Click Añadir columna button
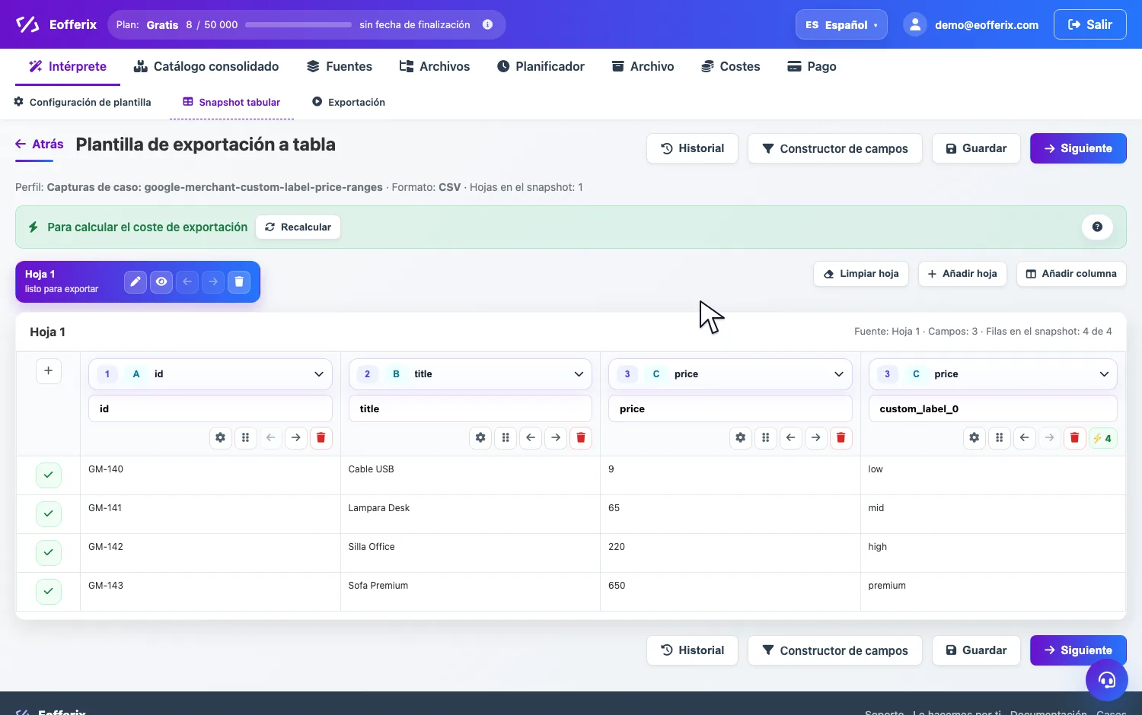 click(x=1071, y=274)
